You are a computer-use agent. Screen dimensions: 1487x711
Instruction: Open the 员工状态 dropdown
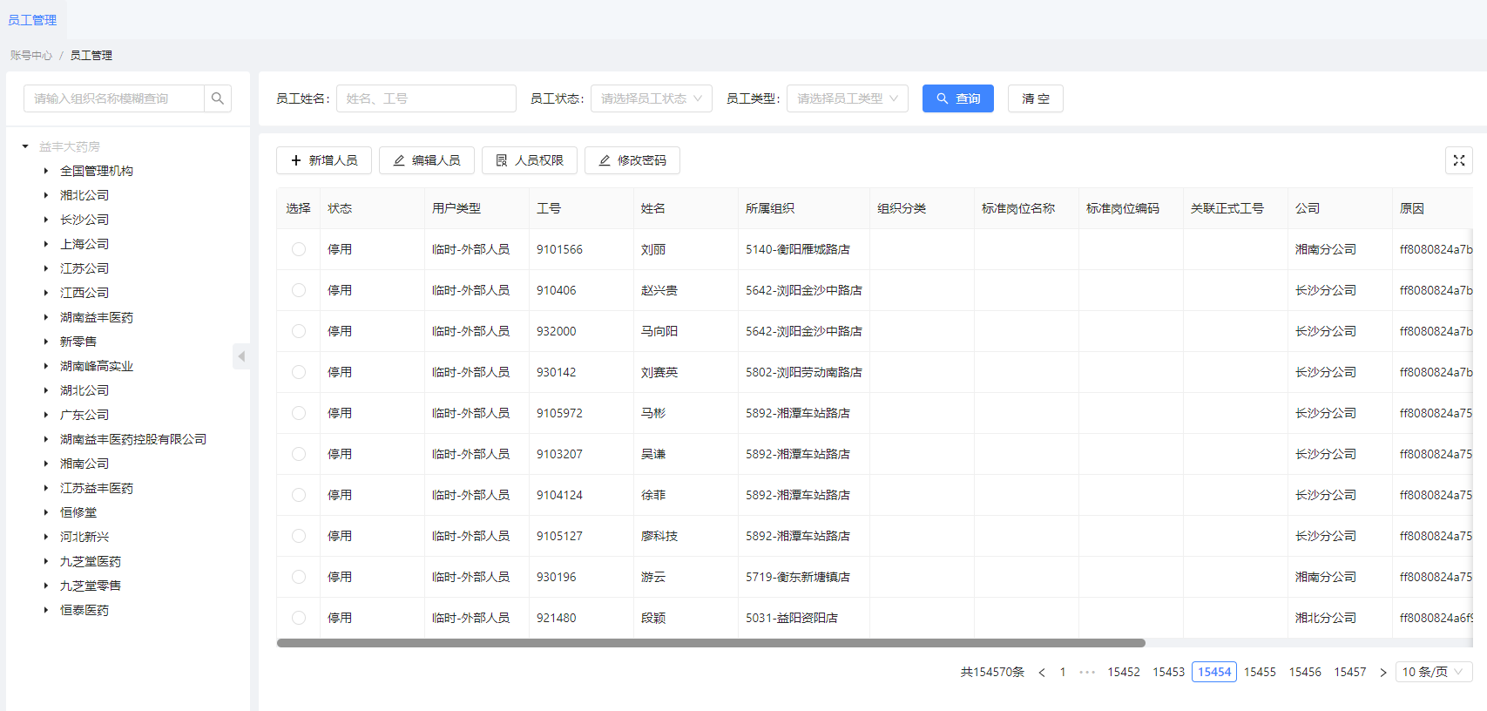(652, 98)
